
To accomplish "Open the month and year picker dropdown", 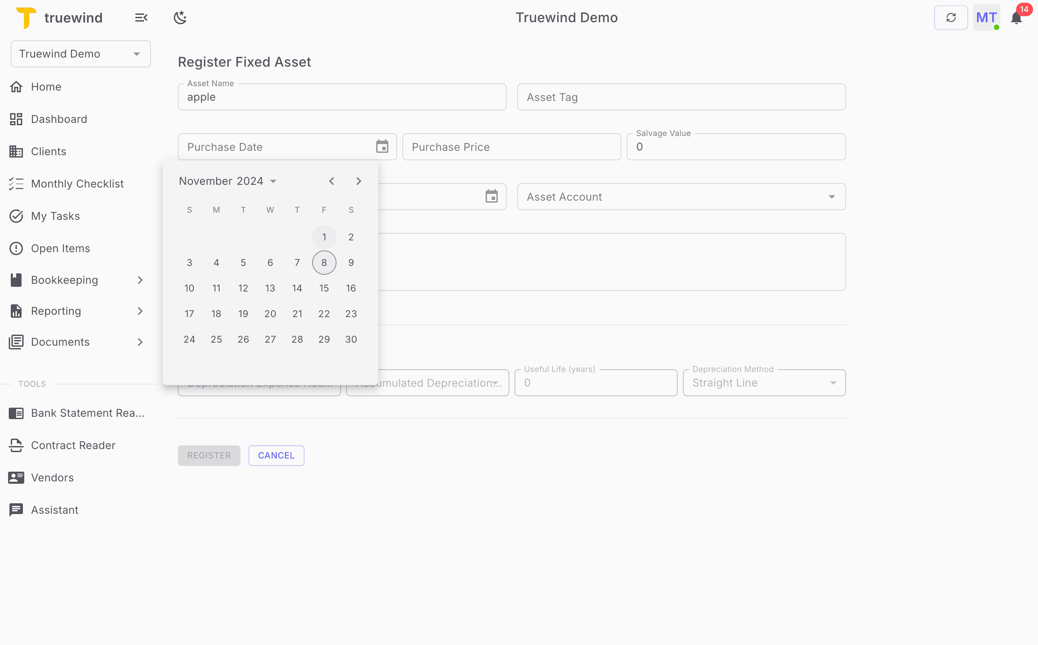I will [x=273, y=181].
